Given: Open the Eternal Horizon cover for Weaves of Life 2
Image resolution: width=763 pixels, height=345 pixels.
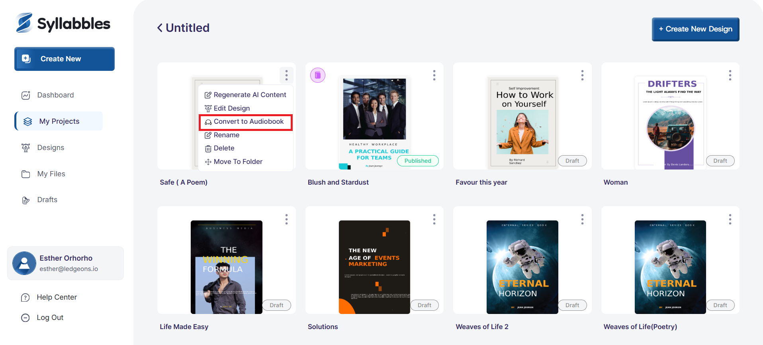Looking at the screenshot, I should tap(522, 267).
